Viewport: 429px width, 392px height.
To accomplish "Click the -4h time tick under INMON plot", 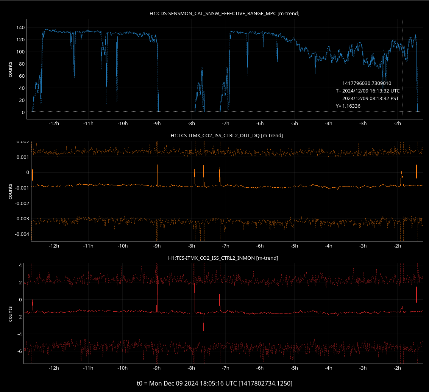I will [329, 368].
